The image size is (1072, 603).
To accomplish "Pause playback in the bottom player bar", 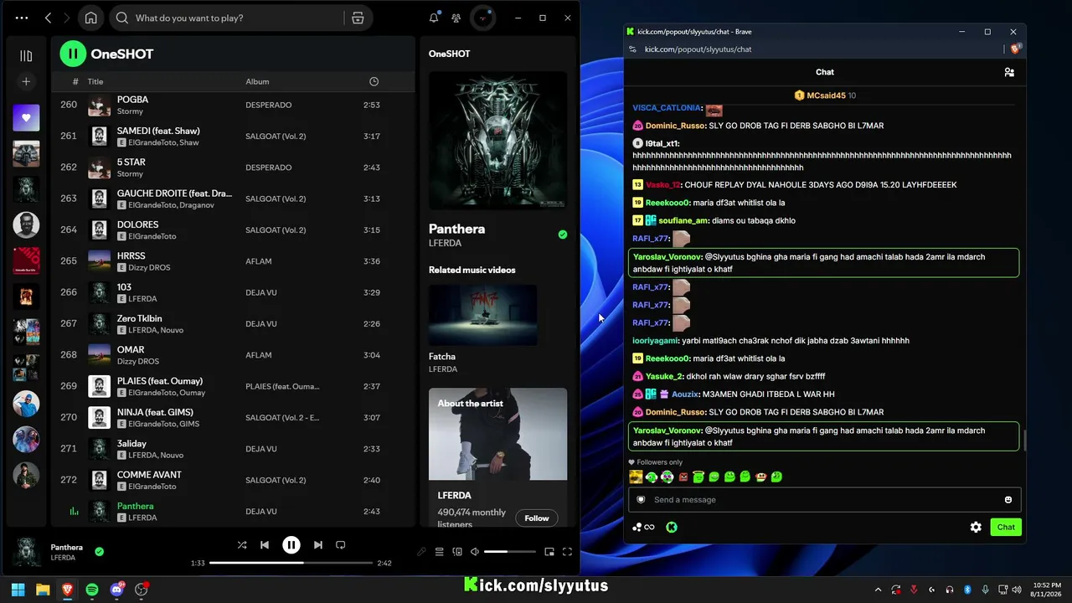I will (x=291, y=545).
